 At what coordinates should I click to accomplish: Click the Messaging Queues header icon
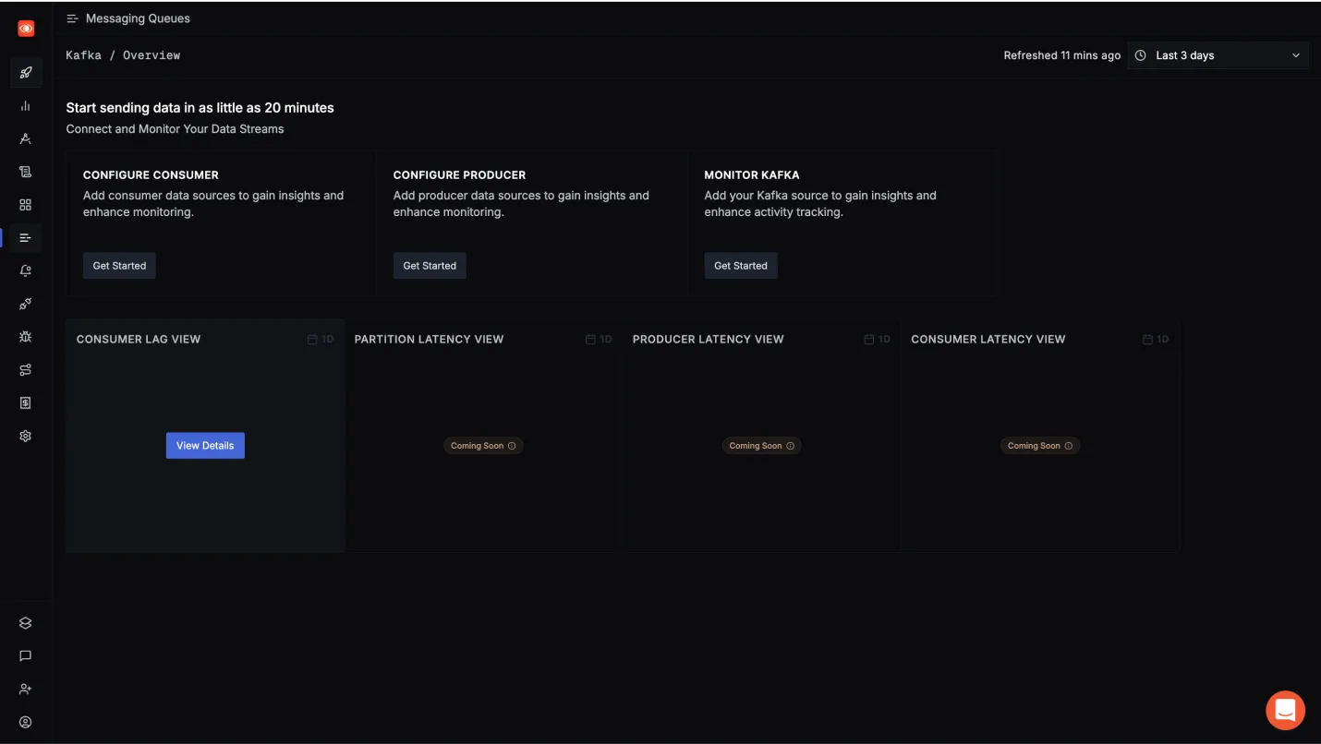[73, 18]
